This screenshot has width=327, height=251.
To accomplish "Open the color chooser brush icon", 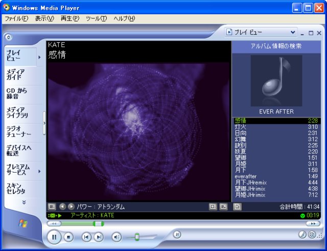I will 302,235.
